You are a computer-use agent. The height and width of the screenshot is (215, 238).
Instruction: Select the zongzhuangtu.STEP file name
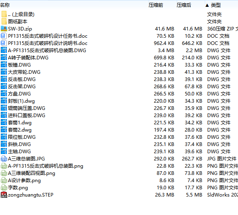31,195
